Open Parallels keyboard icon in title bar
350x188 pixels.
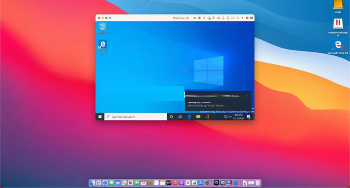[x=195, y=18]
